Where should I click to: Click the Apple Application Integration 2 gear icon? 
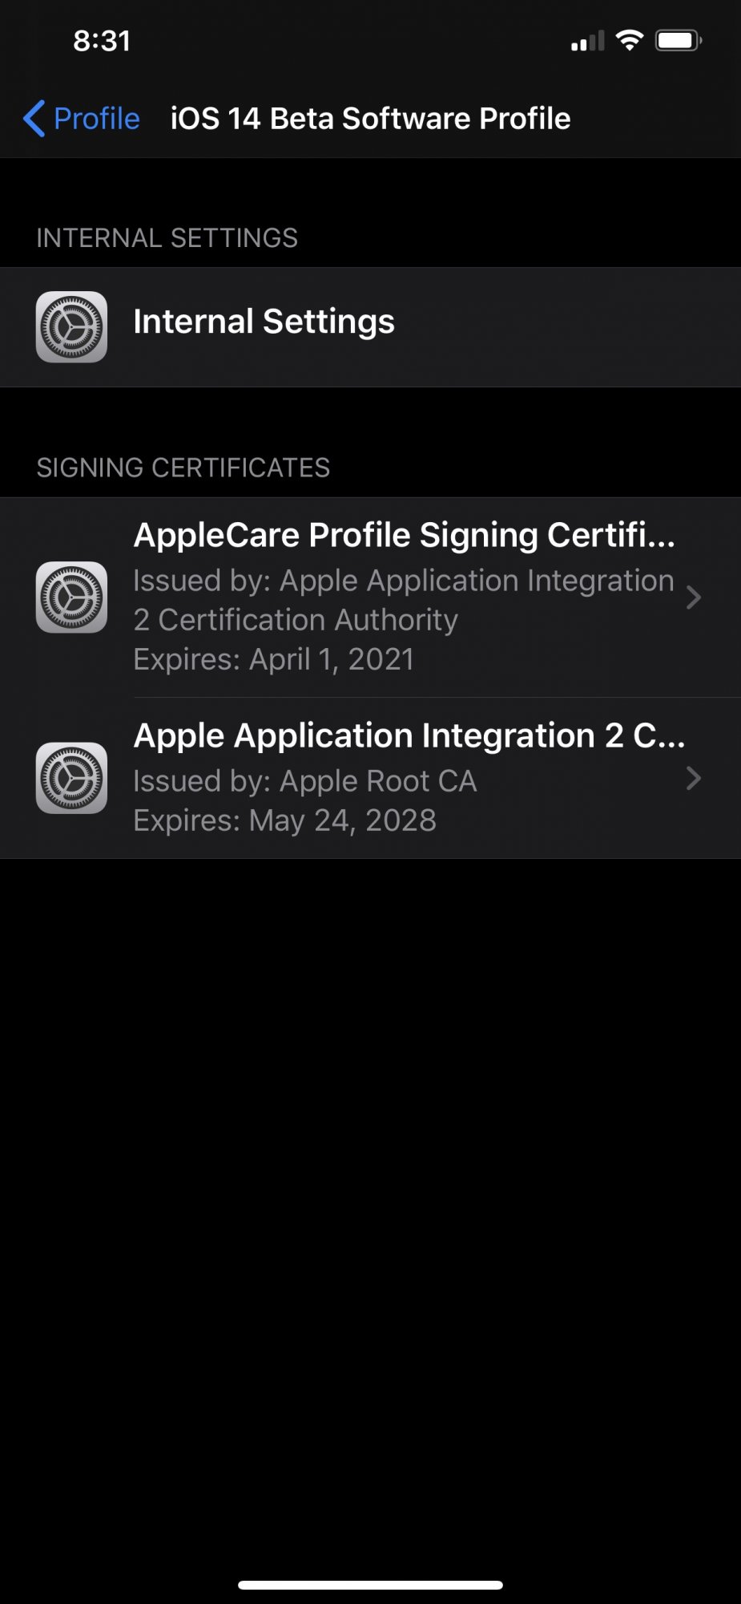click(71, 778)
